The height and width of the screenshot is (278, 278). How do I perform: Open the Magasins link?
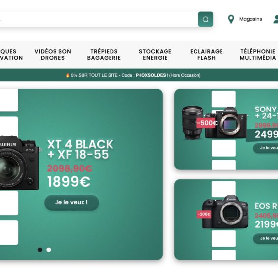(250, 19)
